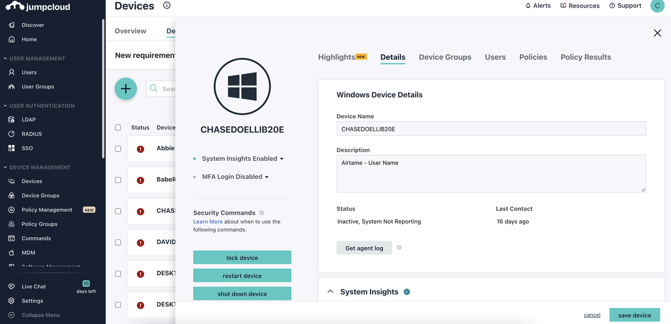Open RADIUS settings
671x324 pixels.
tap(32, 134)
